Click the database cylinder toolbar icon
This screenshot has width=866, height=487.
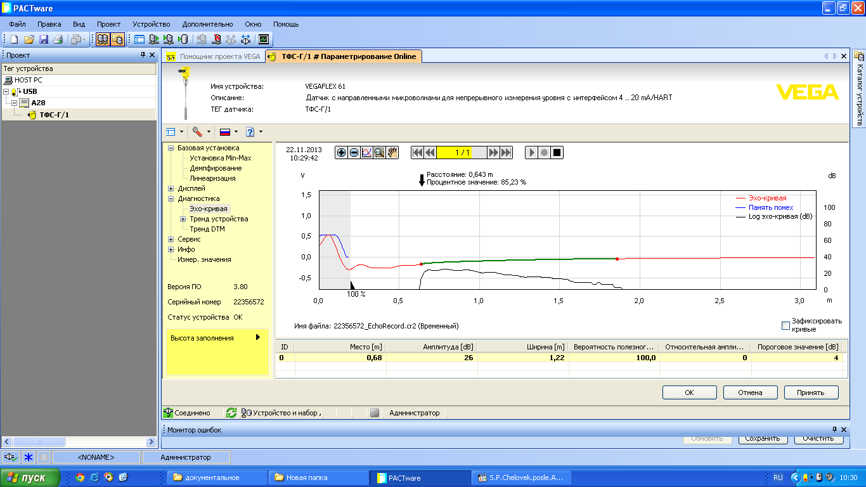pos(184,39)
